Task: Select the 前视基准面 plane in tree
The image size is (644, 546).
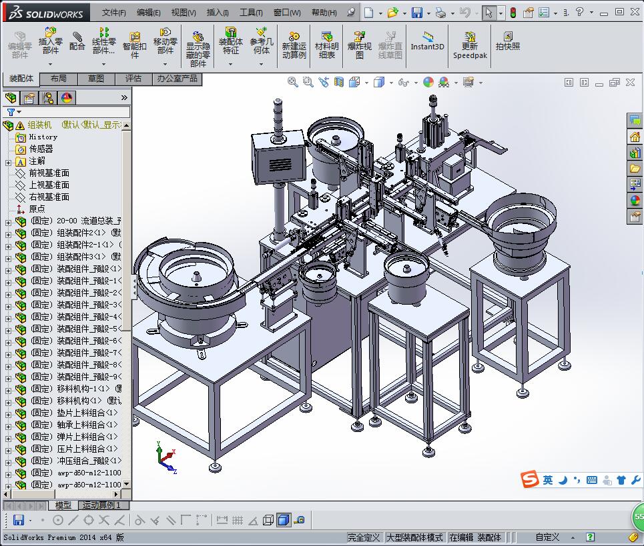Action: (49, 173)
